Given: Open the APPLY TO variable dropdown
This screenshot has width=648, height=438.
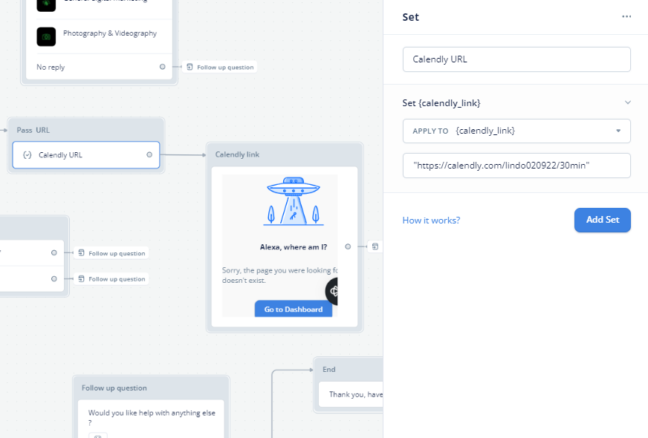Looking at the screenshot, I should (516, 131).
